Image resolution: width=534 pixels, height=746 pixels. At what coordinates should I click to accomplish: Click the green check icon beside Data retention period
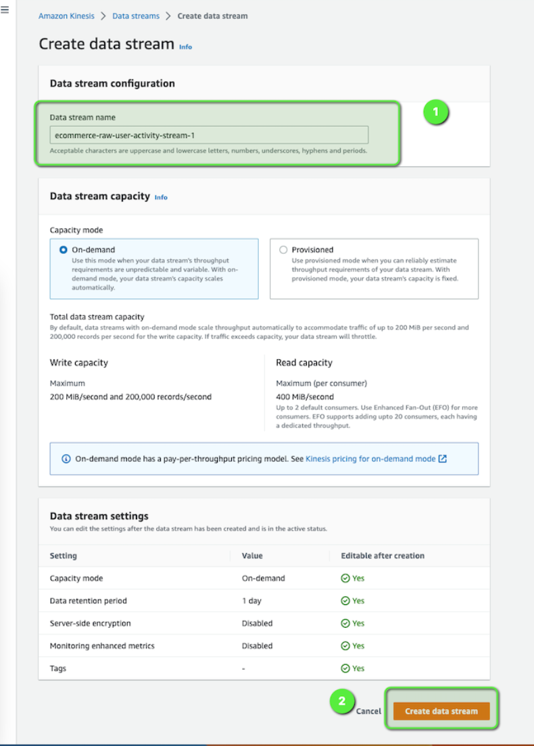tap(346, 600)
